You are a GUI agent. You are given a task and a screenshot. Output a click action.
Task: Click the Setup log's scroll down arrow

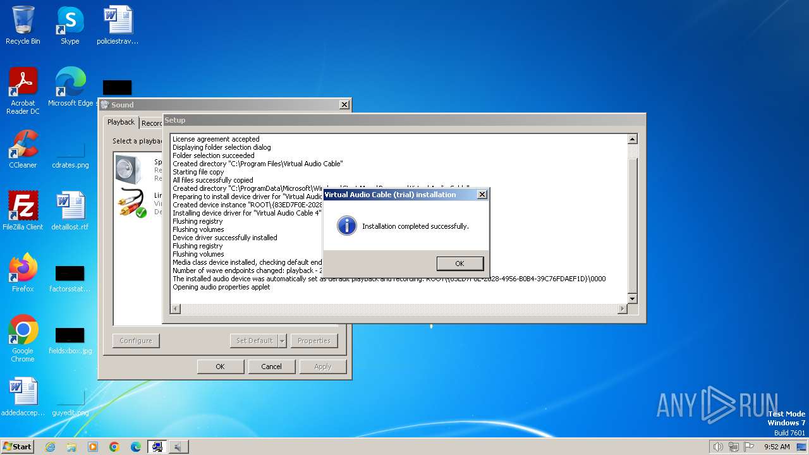coord(632,298)
